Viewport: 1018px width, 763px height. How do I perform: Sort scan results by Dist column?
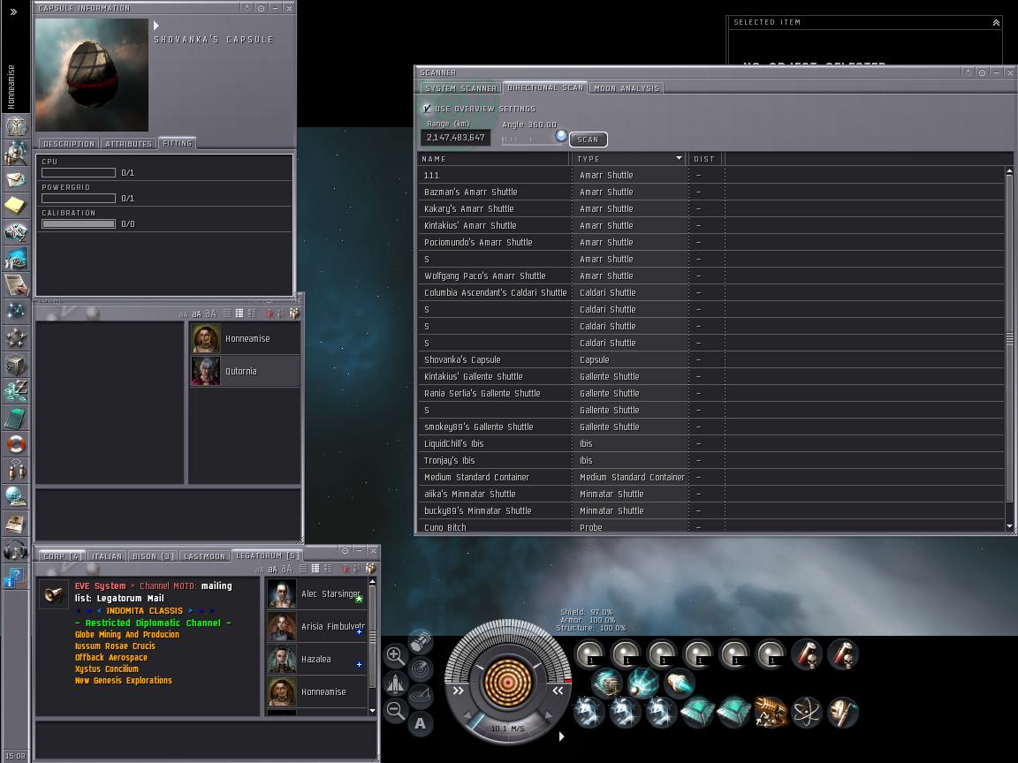pos(705,159)
